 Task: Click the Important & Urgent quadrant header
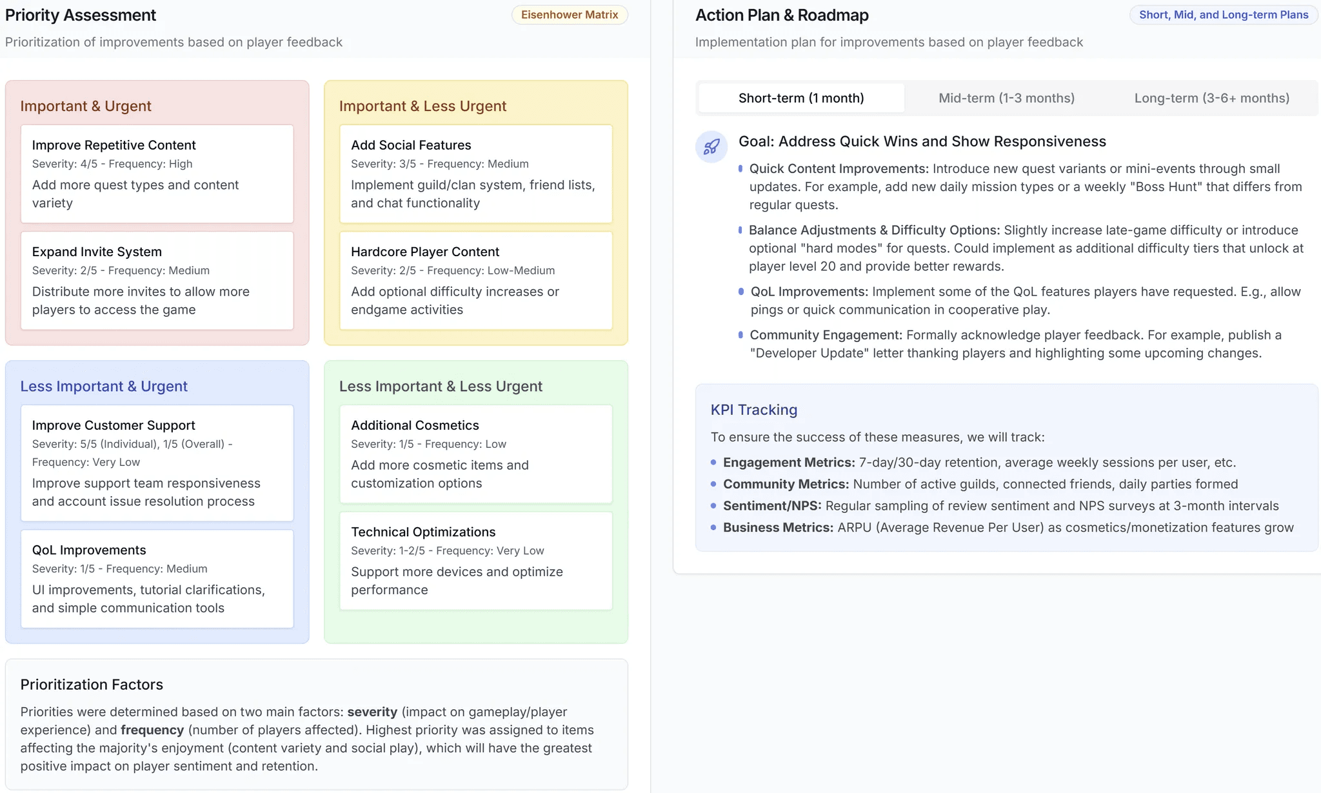point(86,106)
